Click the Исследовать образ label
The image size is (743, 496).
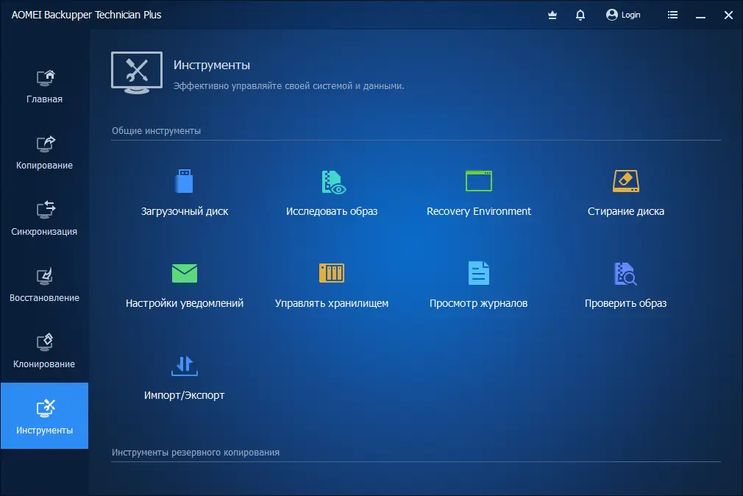(332, 211)
